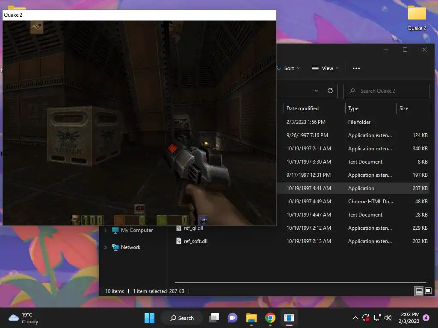Screen dimensions: 438x328
Task: Expand the Network tree node
Action: 106,247
